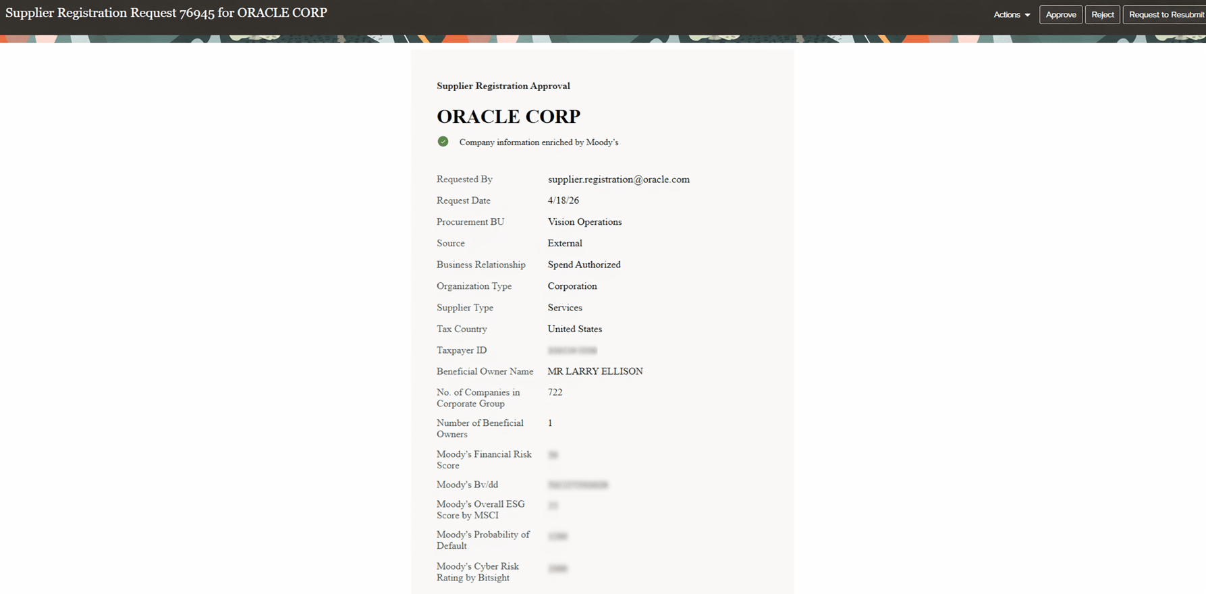Click the 'Supplier Registration Request 76945' page title

[166, 13]
